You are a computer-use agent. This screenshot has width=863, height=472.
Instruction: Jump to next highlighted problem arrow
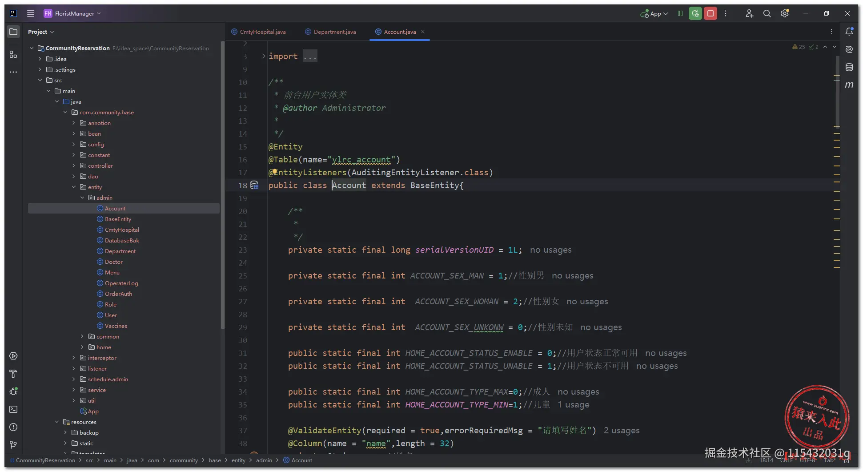tap(835, 47)
